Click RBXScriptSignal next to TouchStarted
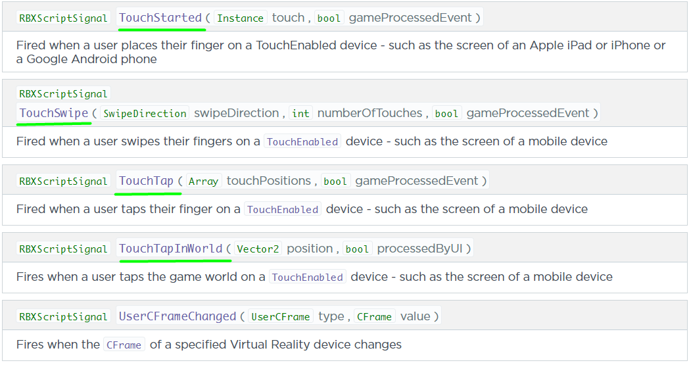 [63, 18]
